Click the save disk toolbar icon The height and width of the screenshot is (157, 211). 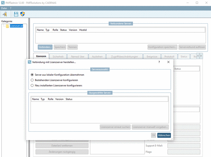pos(16,14)
